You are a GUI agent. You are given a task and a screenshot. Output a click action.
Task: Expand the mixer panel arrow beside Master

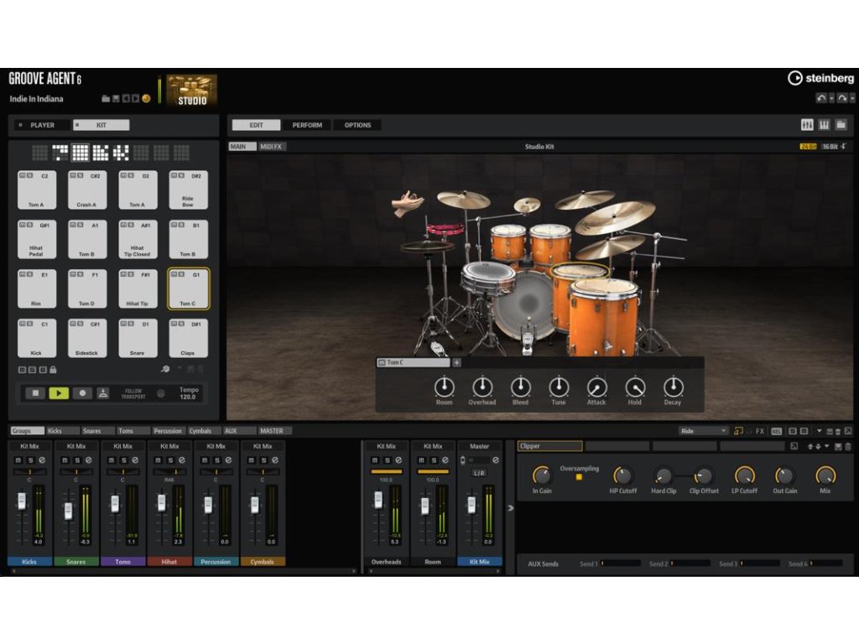pyautogui.click(x=510, y=507)
